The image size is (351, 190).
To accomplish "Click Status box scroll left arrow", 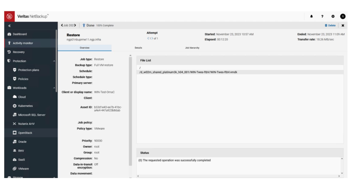I will (x=138, y=176).
